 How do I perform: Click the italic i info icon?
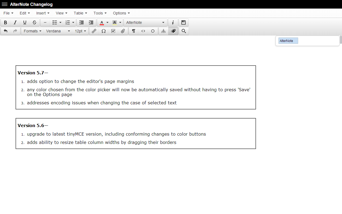coord(173,22)
